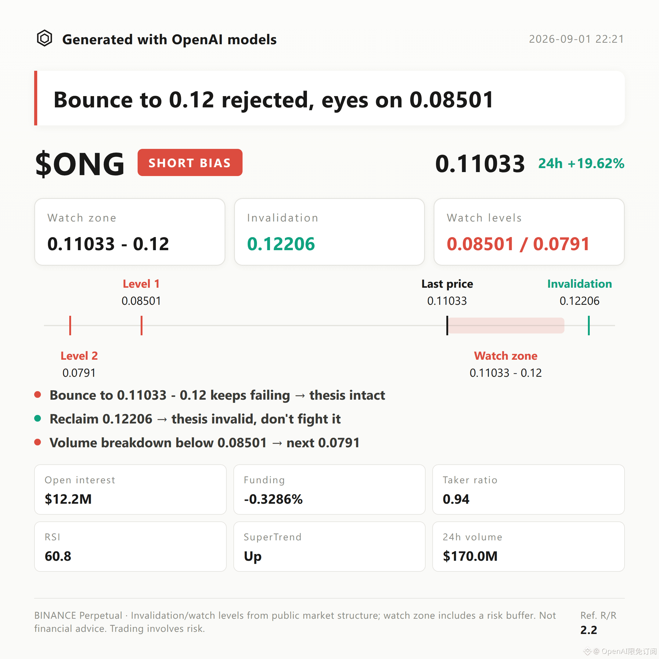Image resolution: width=659 pixels, height=659 pixels.
Task: Click the red bullet before Volume breakdown
Action: (x=38, y=442)
